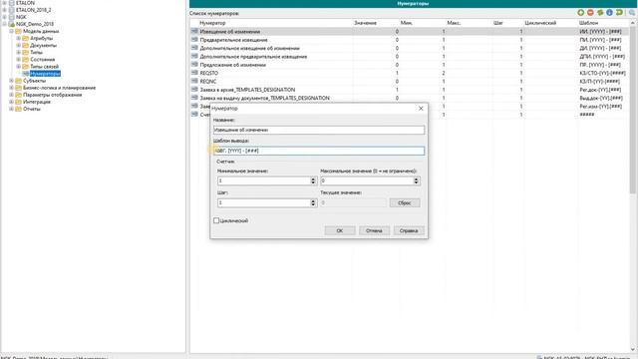Click the search magnifier icon in toolbar
The image size is (638, 359).
click(x=632, y=13)
